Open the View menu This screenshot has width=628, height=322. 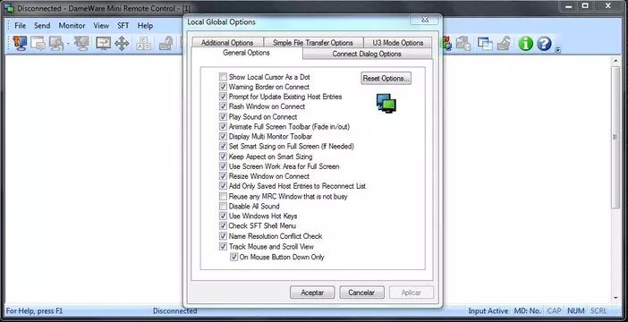click(x=101, y=26)
